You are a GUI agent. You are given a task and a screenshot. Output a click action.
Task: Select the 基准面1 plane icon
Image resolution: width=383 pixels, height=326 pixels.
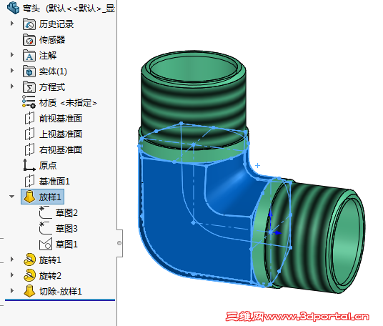[29, 181]
